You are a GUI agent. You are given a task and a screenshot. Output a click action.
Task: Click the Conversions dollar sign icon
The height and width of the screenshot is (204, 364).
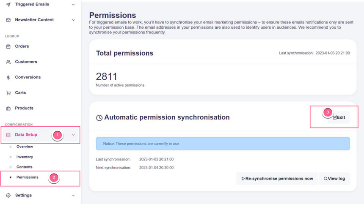point(8,78)
